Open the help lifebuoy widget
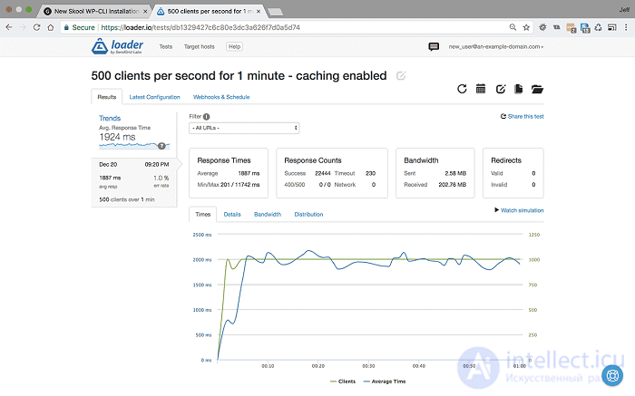635x396 pixels. tap(612, 375)
